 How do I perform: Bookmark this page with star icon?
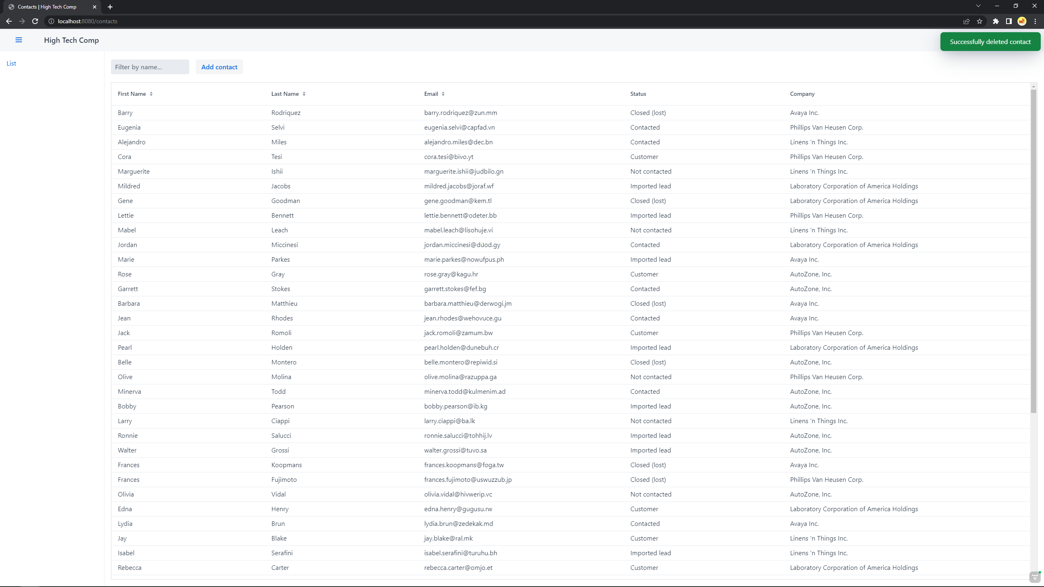pyautogui.click(x=980, y=21)
